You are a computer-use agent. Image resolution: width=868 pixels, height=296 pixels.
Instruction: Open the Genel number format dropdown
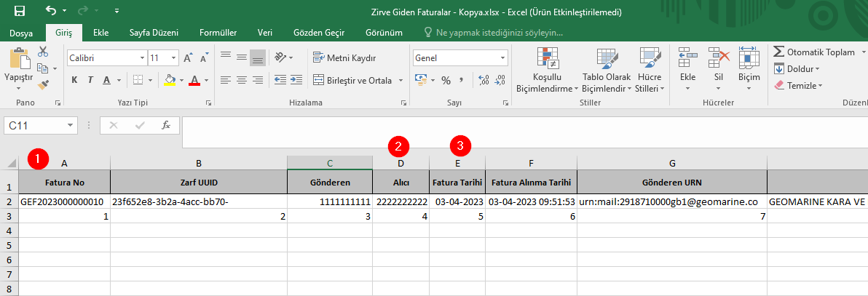click(503, 57)
